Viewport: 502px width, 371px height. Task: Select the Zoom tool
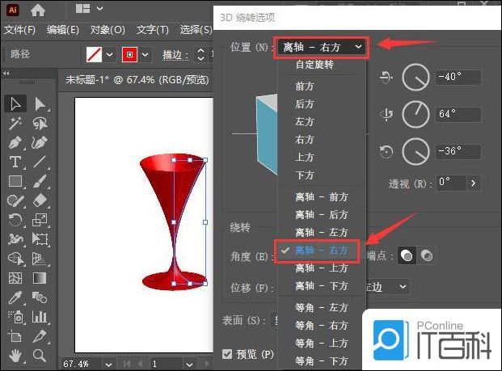(x=40, y=356)
